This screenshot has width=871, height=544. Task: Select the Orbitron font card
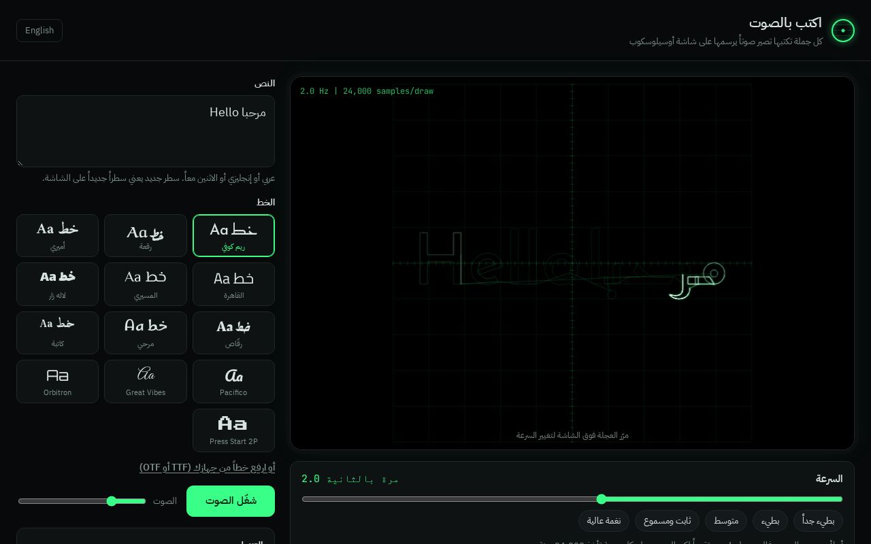[57, 381]
